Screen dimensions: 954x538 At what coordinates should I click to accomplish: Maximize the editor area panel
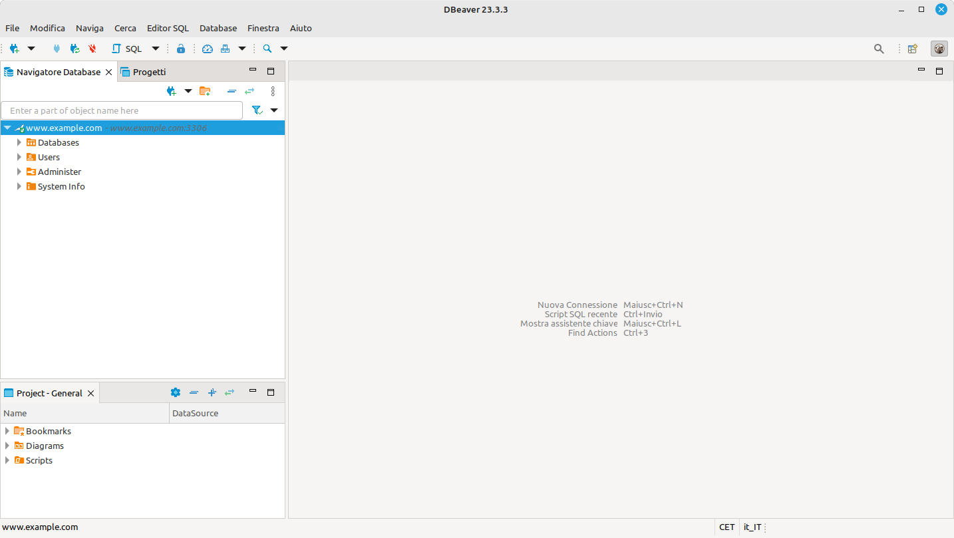pyautogui.click(x=939, y=71)
